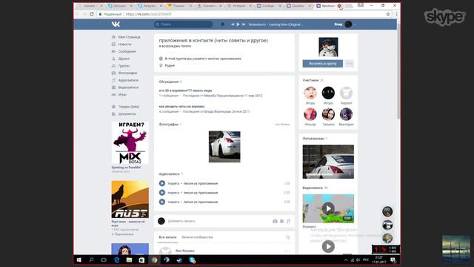Skip to previous track in header player
This screenshot has width=474, height=267.
pos(233,24)
